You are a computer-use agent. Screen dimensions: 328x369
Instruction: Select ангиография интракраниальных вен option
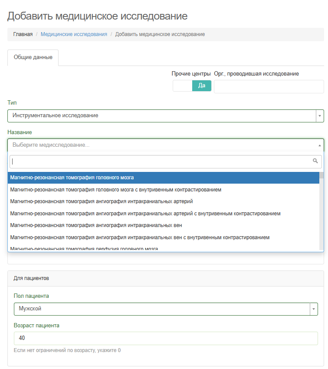tap(96, 225)
